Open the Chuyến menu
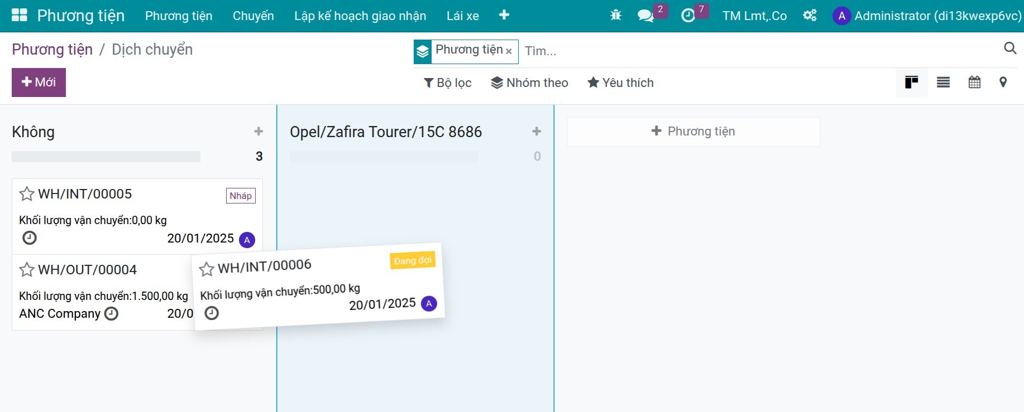 [x=253, y=16]
